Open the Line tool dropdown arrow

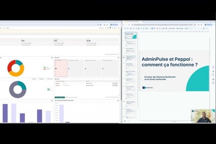click(161, 28)
